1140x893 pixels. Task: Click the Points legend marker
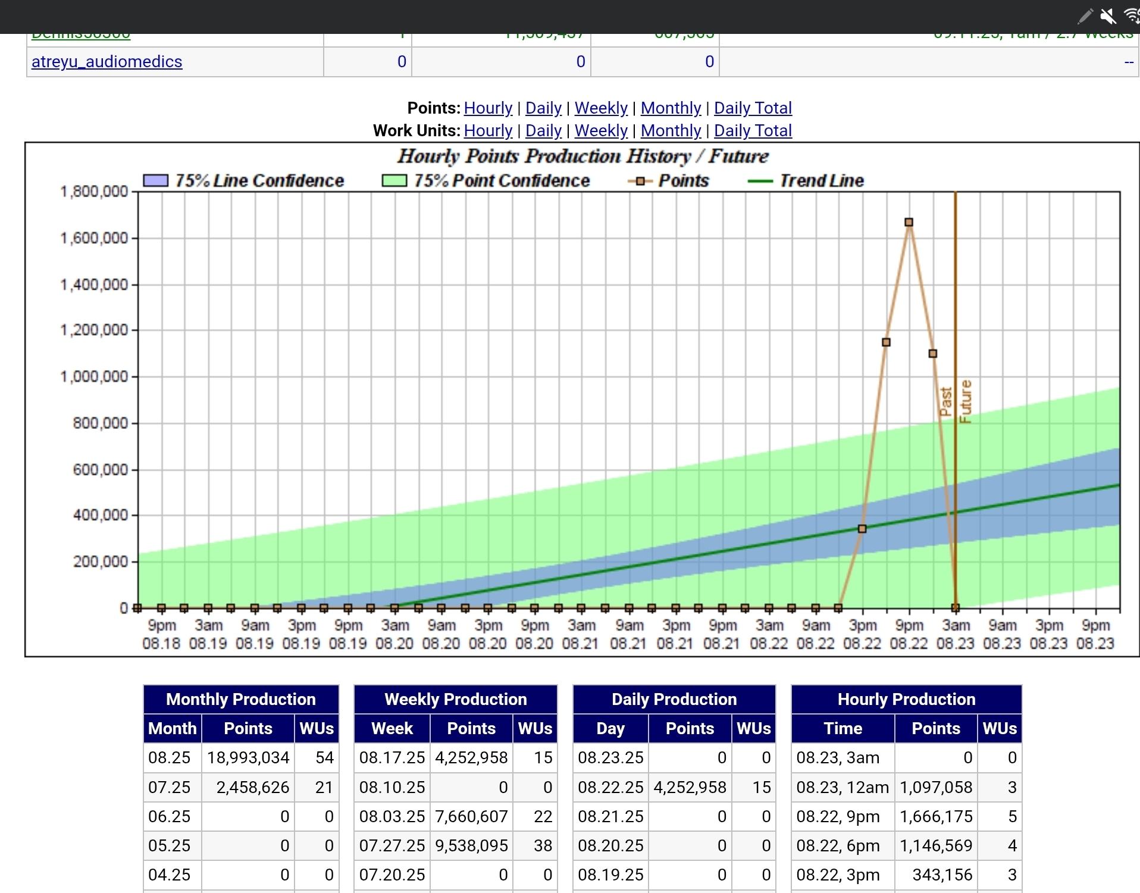(x=640, y=181)
